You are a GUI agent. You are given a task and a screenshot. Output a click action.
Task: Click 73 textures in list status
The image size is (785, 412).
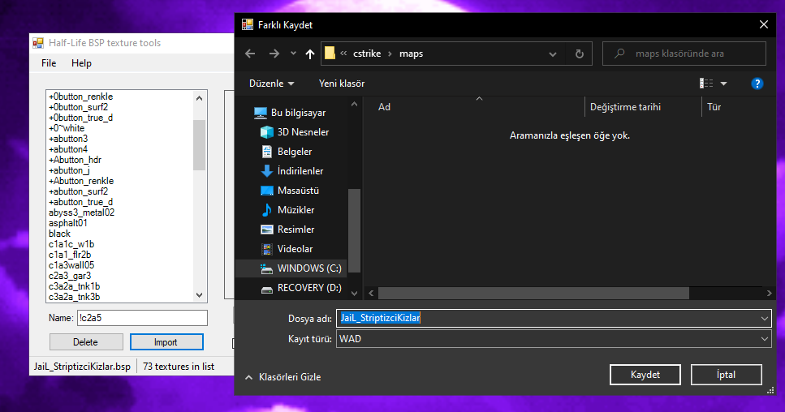point(179,367)
